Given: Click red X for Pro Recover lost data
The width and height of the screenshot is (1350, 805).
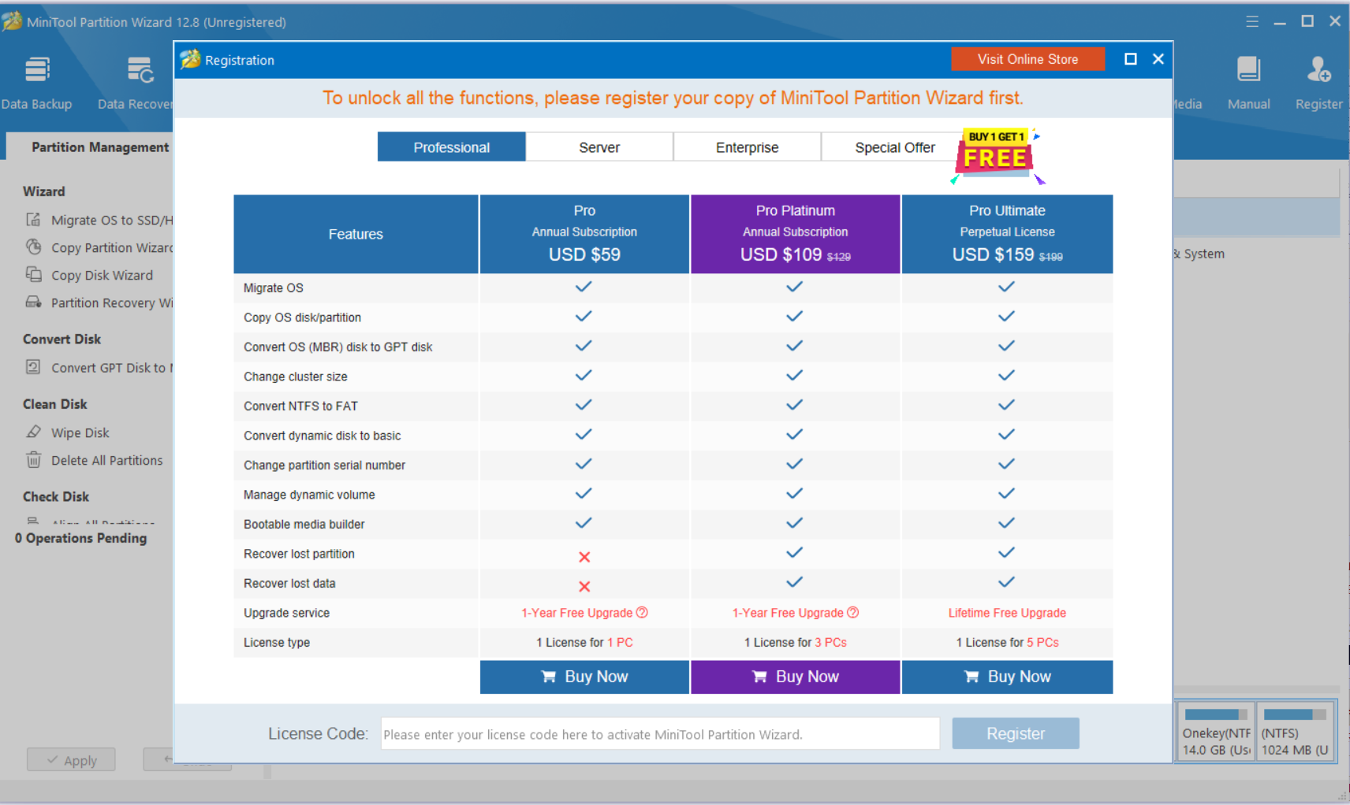Looking at the screenshot, I should [x=584, y=586].
